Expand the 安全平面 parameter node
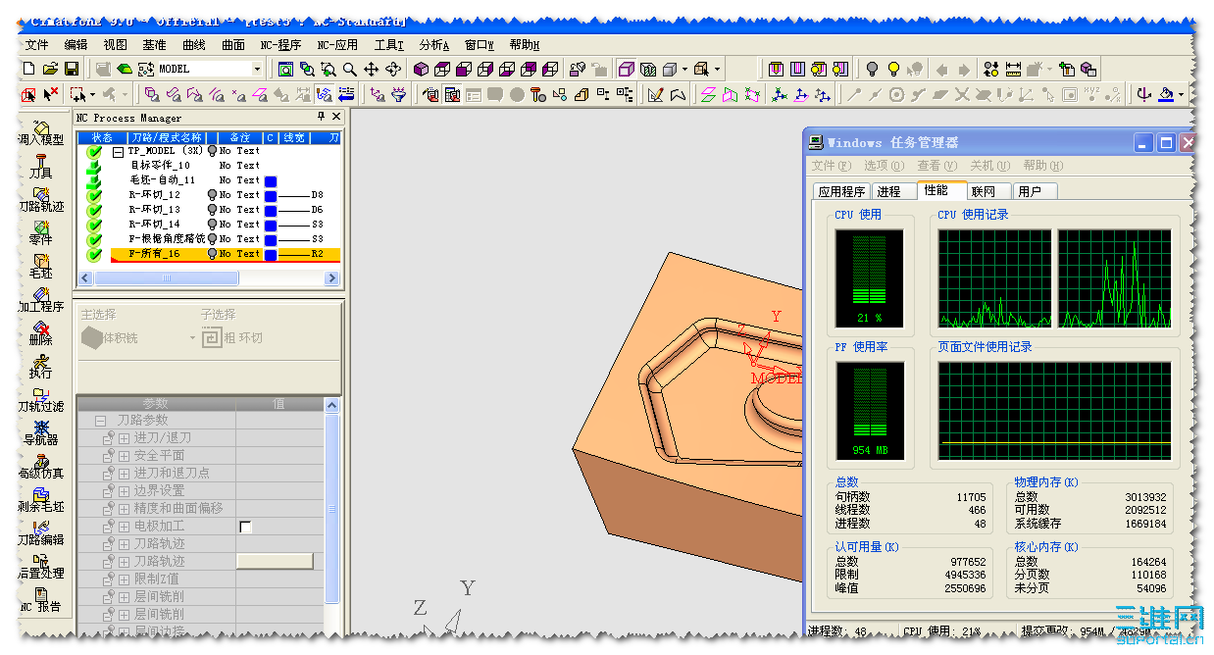Viewport: 1214px width, 655px height. [x=125, y=455]
